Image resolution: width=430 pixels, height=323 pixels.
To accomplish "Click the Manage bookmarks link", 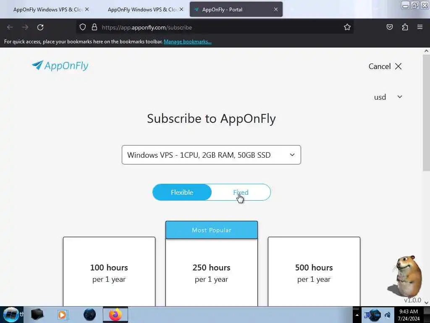I will pos(188,42).
